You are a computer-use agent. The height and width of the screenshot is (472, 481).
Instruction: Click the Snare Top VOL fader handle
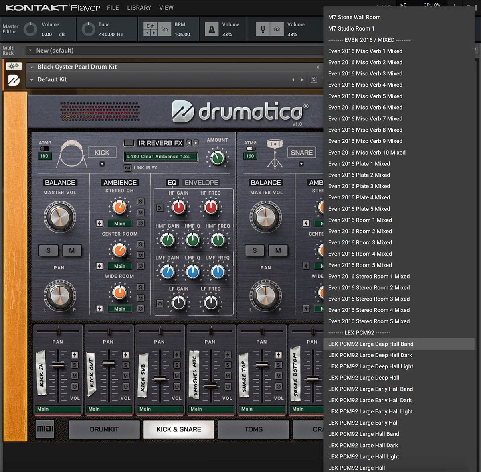click(x=262, y=365)
